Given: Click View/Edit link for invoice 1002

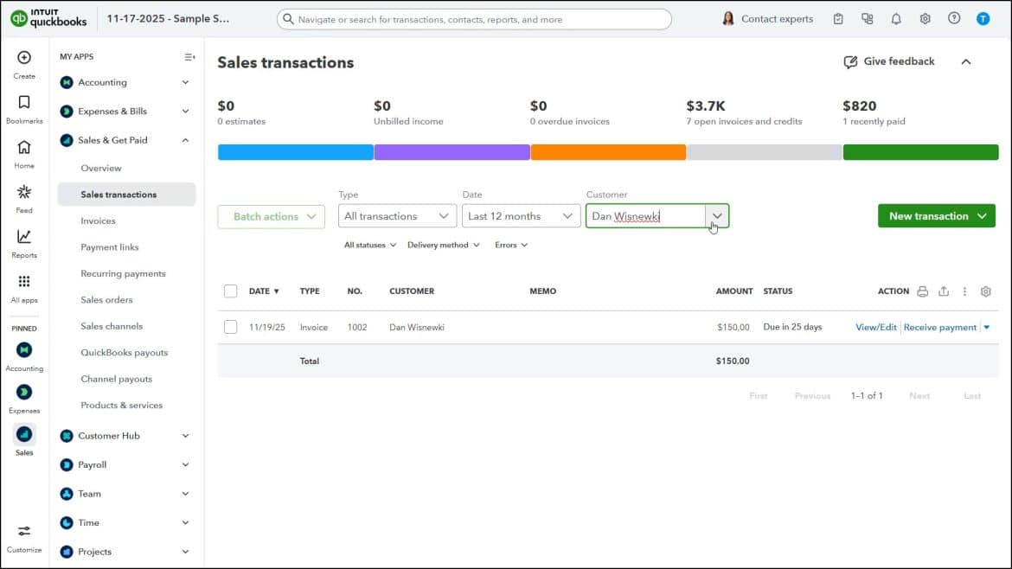Looking at the screenshot, I should [876, 327].
